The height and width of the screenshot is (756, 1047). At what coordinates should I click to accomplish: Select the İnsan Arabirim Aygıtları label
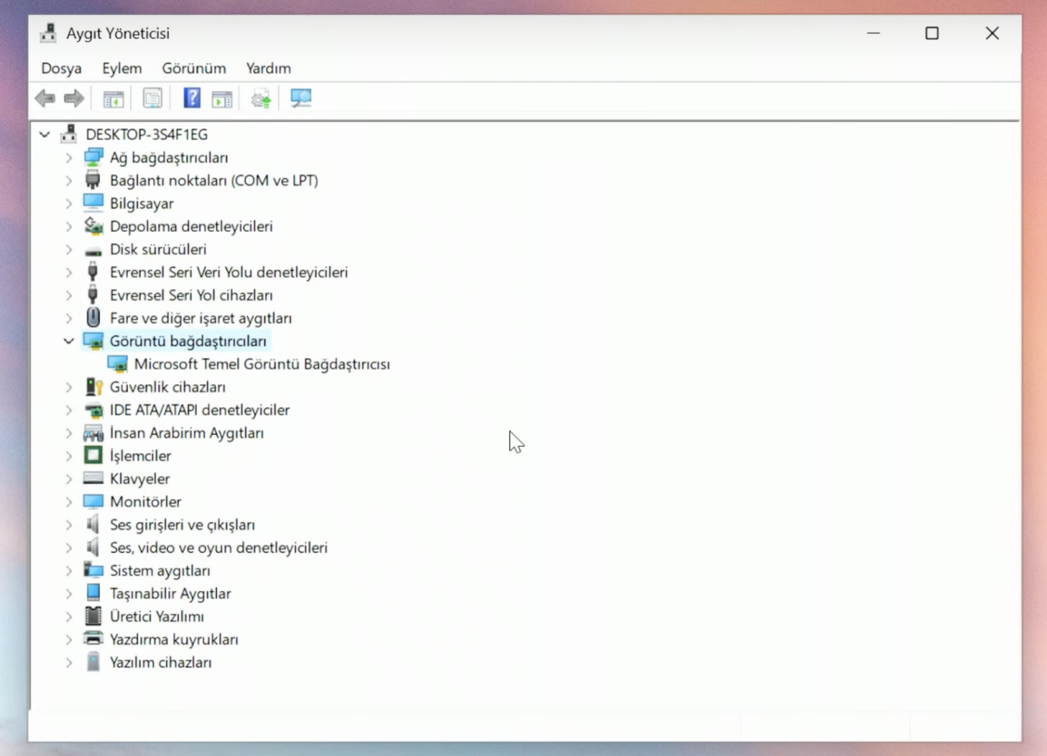[x=187, y=433]
